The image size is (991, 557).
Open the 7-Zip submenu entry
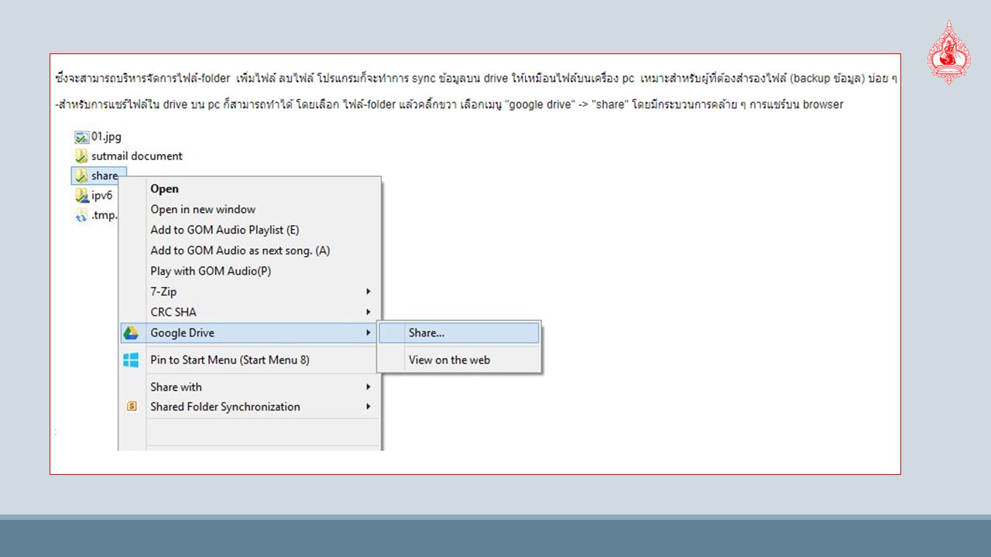249,292
